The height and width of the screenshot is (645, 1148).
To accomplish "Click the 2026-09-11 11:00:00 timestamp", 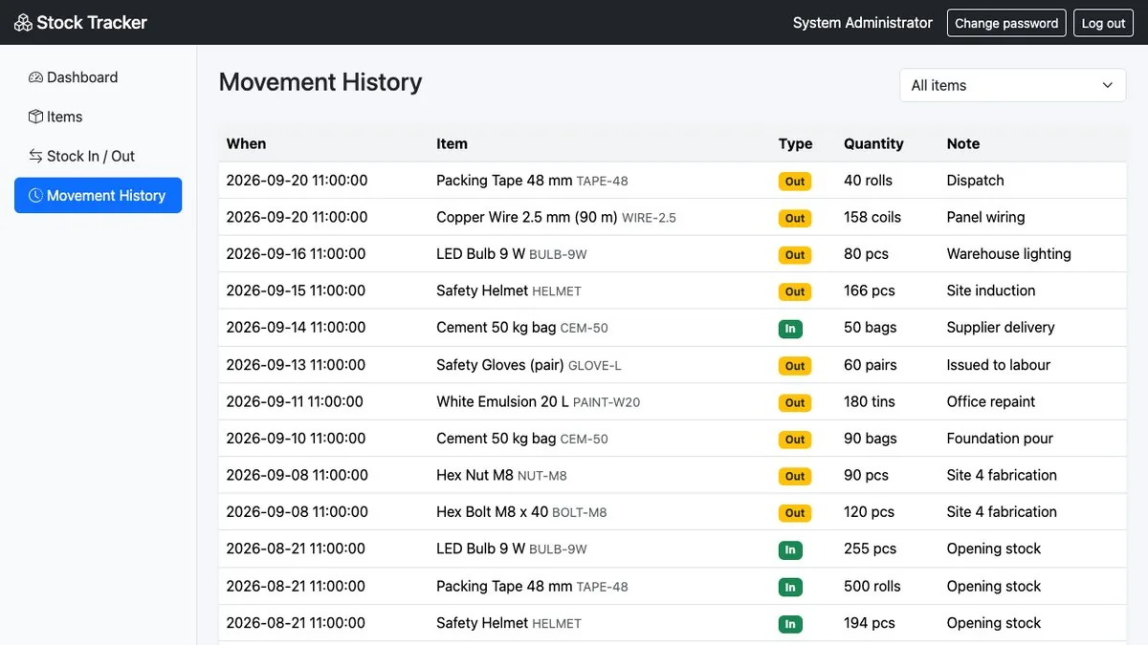I will click(x=295, y=401).
